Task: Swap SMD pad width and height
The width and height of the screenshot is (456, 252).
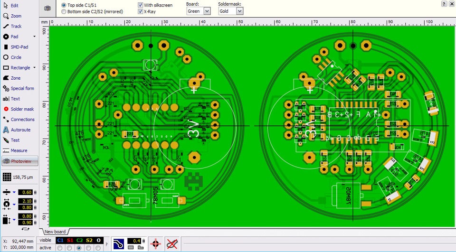Action: coord(25,229)
